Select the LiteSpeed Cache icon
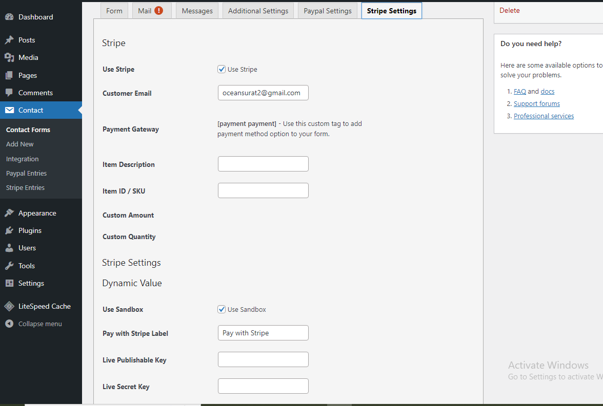This screenshot has width=603, height=406. coord(9,306)
